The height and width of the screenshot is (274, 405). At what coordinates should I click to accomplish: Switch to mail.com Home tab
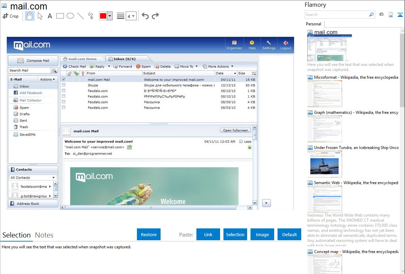[x=82, y=59]
